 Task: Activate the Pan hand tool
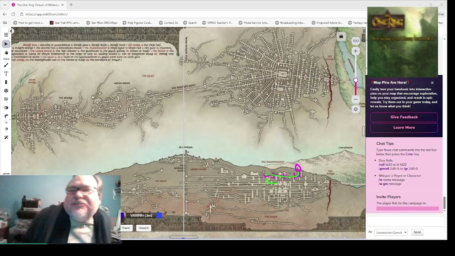6,53
